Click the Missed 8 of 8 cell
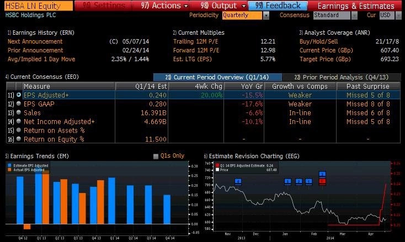 click(368, 104)
